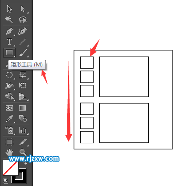Image resolution: width=196 pixels, height=186 pixels.
Task: Select the Gradient tool
Action: 23,108
